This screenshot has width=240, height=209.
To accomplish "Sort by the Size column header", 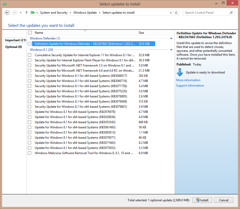I will coord(146,32).
